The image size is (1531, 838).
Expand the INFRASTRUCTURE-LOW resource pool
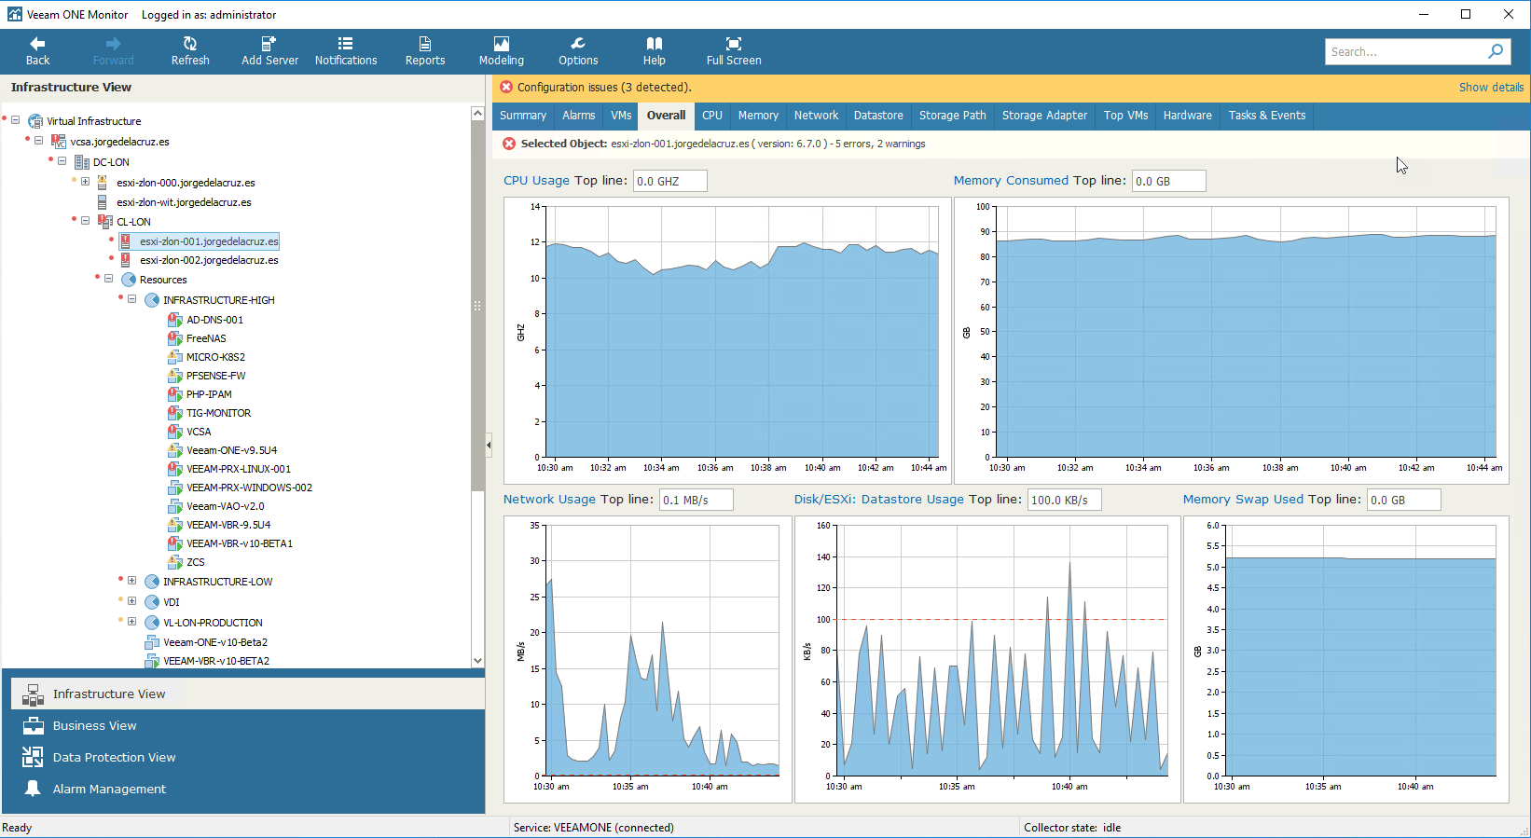[131, 581]
